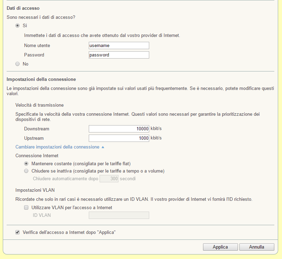Image resolution: width=282 pixels, height=259 pixels.
Task: Click the Upstream speed field
Action: 119,138
